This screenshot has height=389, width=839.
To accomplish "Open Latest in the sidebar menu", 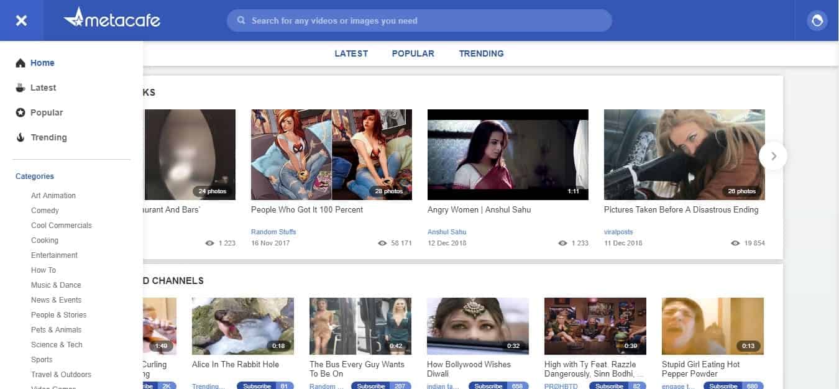I will pos(43,88).
